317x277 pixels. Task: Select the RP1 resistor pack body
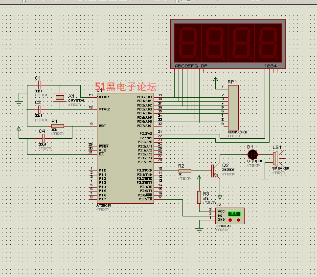click(233, 107)
